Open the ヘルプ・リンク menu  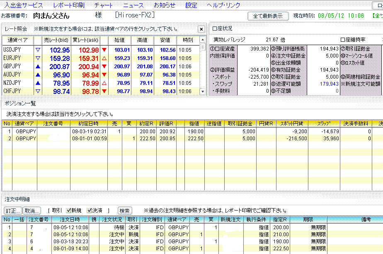pyautogui.click(x=223, y=5)
